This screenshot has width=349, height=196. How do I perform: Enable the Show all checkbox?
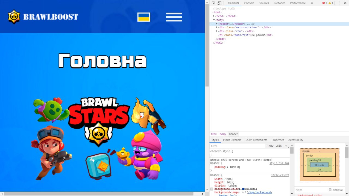pos(330,190)
